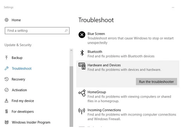Click the Hardware and Devices icon

click(x=82, y=66)
